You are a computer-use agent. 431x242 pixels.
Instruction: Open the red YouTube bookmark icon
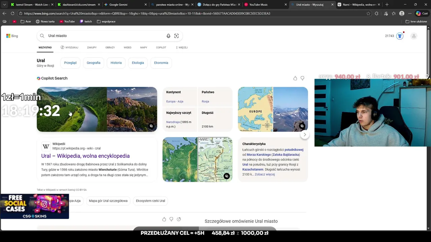tap(14, 22)
